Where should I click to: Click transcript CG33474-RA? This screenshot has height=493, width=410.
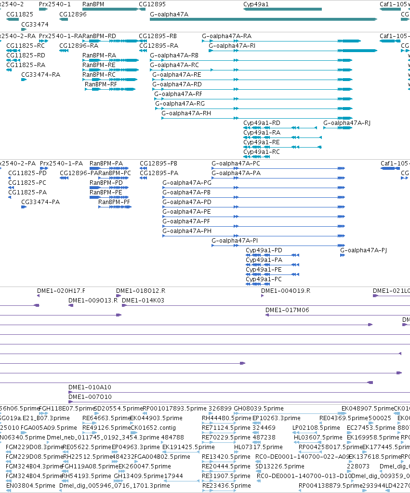coord(41,75)
